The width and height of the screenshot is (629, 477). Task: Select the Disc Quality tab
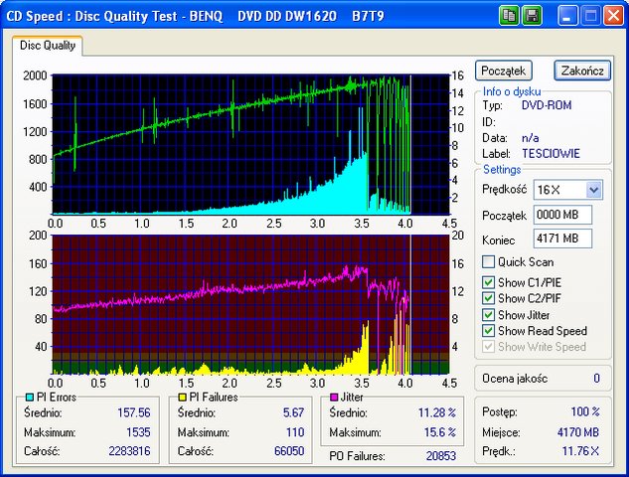[x=48, y=46]
